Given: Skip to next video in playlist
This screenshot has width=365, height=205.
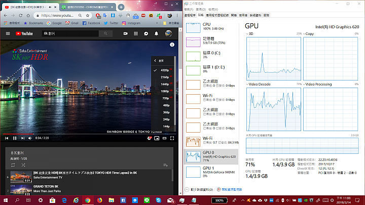Looking at the screenshot, I should (x=23, y=138).
